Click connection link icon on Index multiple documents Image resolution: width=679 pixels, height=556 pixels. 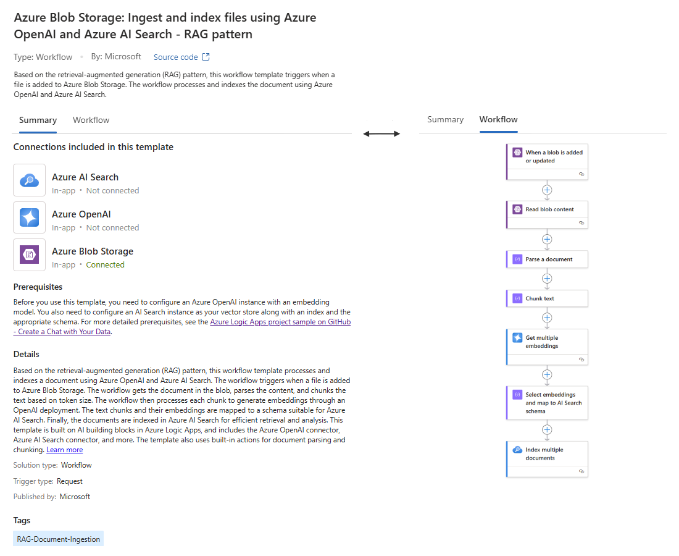coord(581,471)
